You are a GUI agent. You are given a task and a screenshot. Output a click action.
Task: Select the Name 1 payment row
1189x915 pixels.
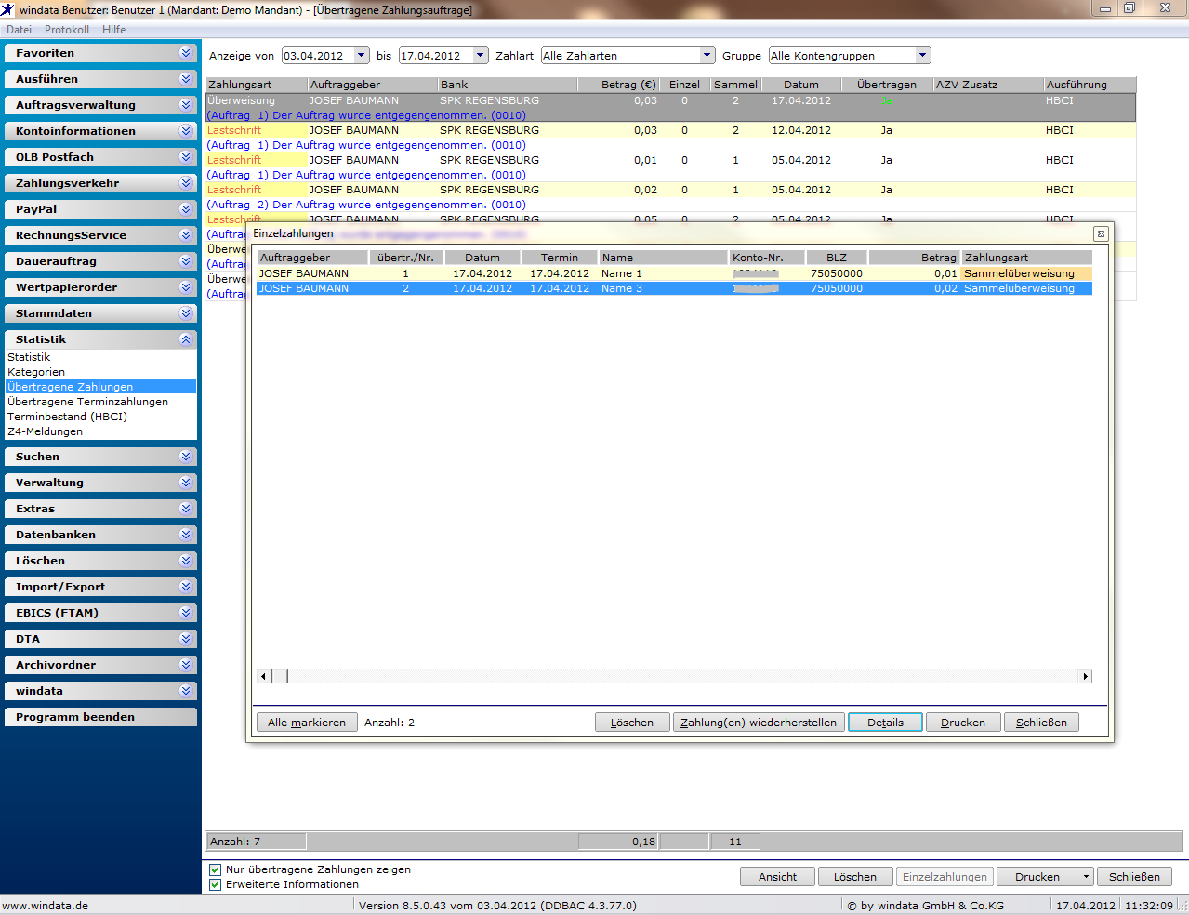(x=674, y=273)
